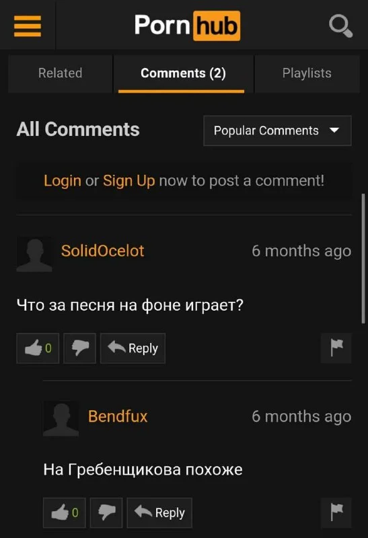Click the Popular Comments dropdown arrow
This screenshot has width=368, height=538.
[334, 130]
